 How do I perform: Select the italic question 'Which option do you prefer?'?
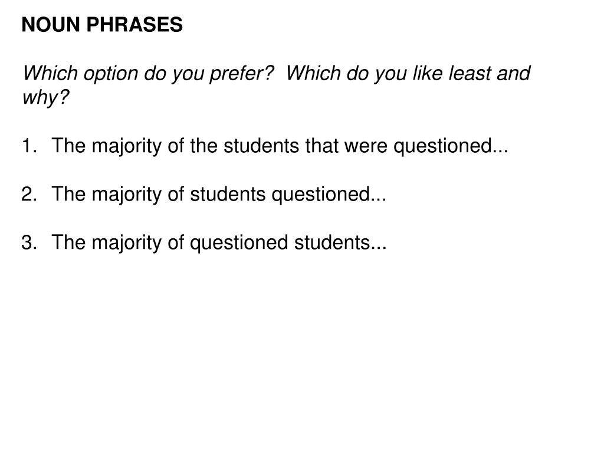pyautogui.click(x=148, y=74)
